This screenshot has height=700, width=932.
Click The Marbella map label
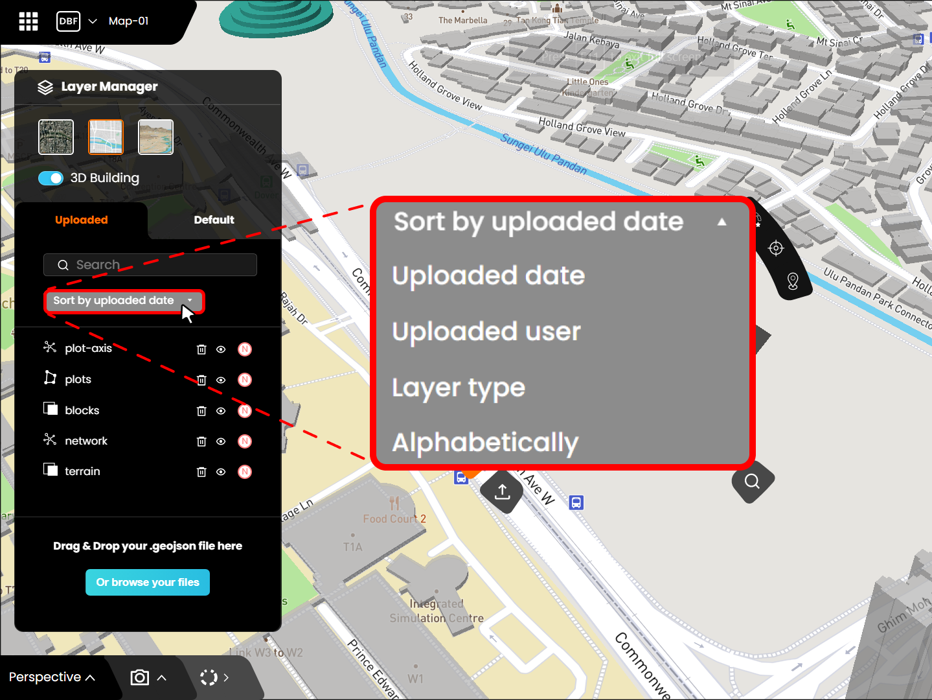[463, 20]
